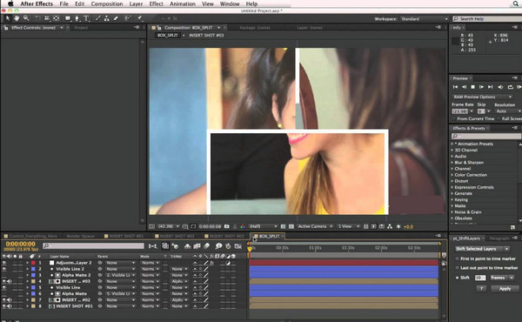Image resolution: width=522 pixels, height=322 pixels.
Task: Open composition mini-flowchart in timeline
Action: click(x=153, y=246)
